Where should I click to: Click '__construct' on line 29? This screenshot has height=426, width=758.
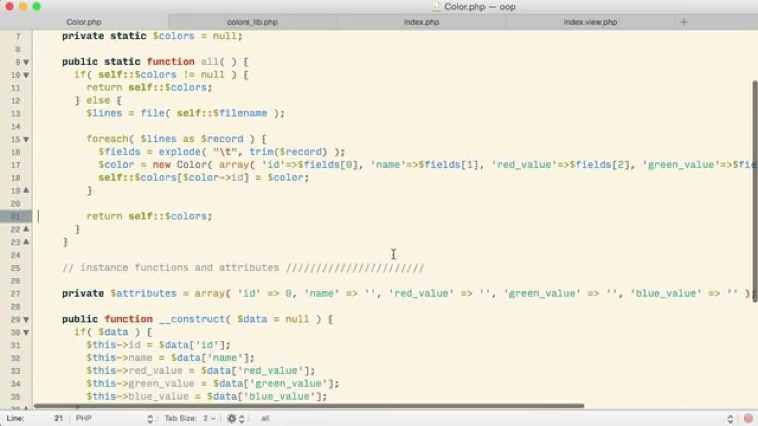point(191,319)
